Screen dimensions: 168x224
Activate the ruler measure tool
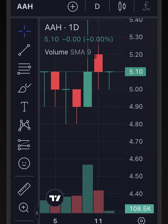coord(24,189)
